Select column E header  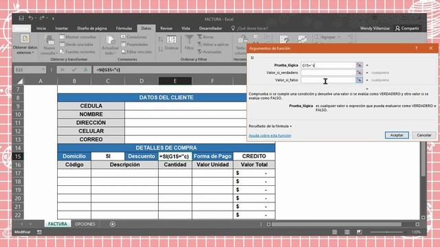click(x=175, y=81)
